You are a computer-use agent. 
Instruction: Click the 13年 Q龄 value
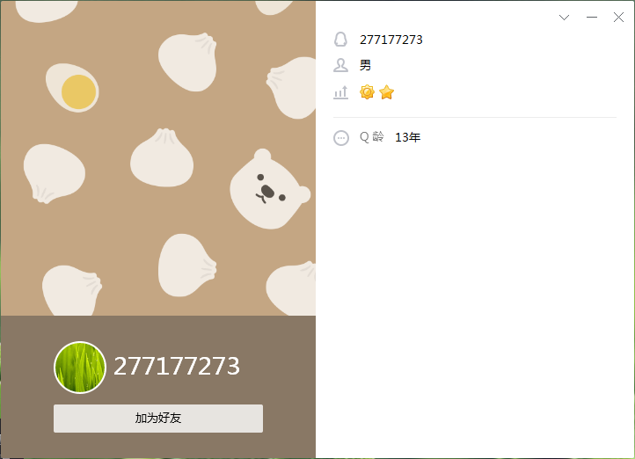[408, 138]
